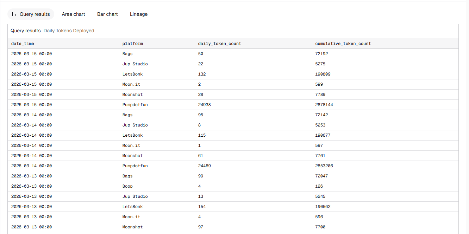469x234 pixels.
Task: Switch to the Area chart tab
Action: [73, 14]
